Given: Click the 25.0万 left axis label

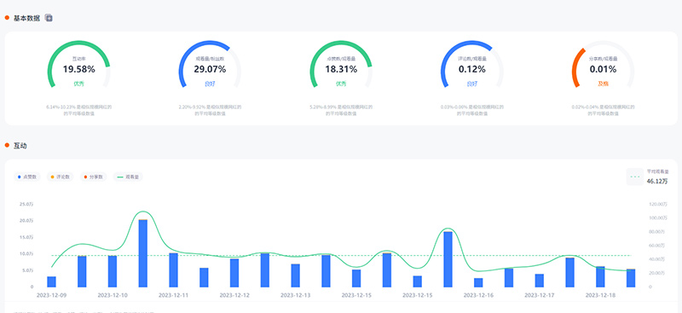Looking at the screenshot, I should (x=26, y=204).
